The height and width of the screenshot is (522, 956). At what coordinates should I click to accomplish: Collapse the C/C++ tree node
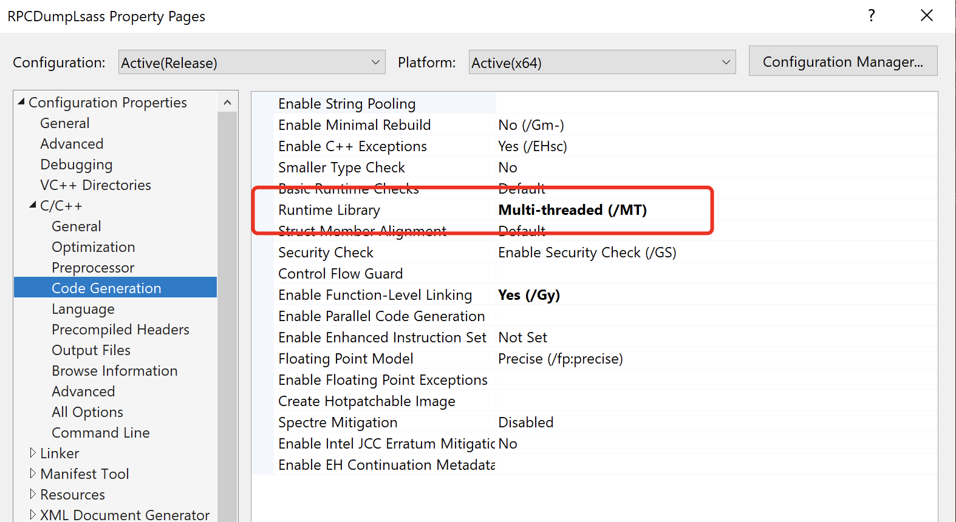click(33, 206)
